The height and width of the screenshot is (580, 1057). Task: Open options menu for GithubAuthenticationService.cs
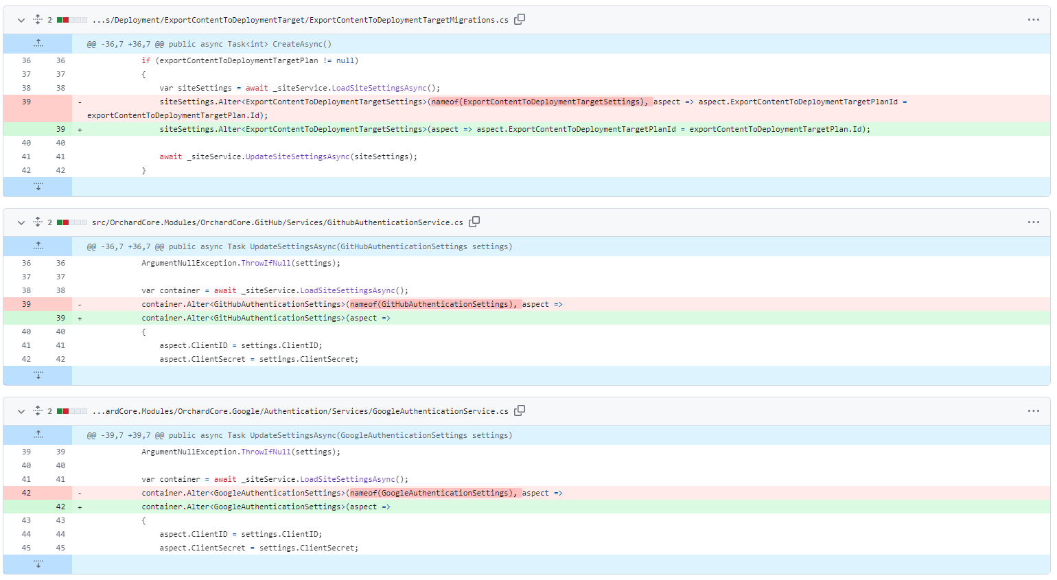(x=1033, y=222)
